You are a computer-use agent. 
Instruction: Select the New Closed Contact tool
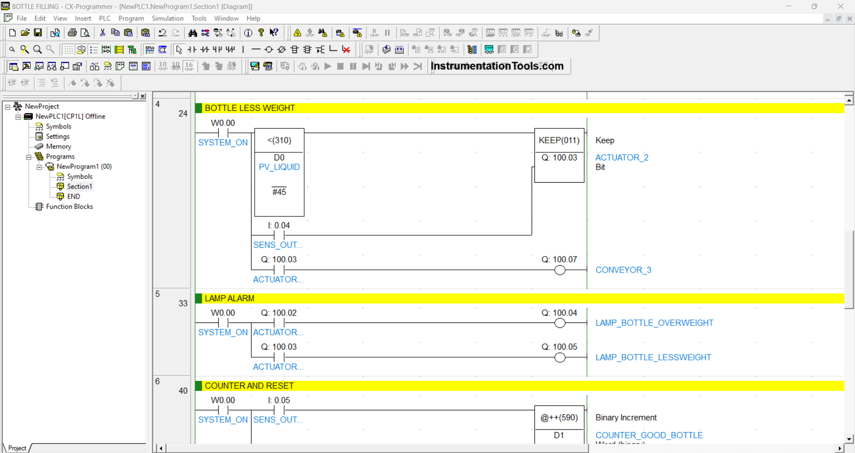(x=204, y=49)
